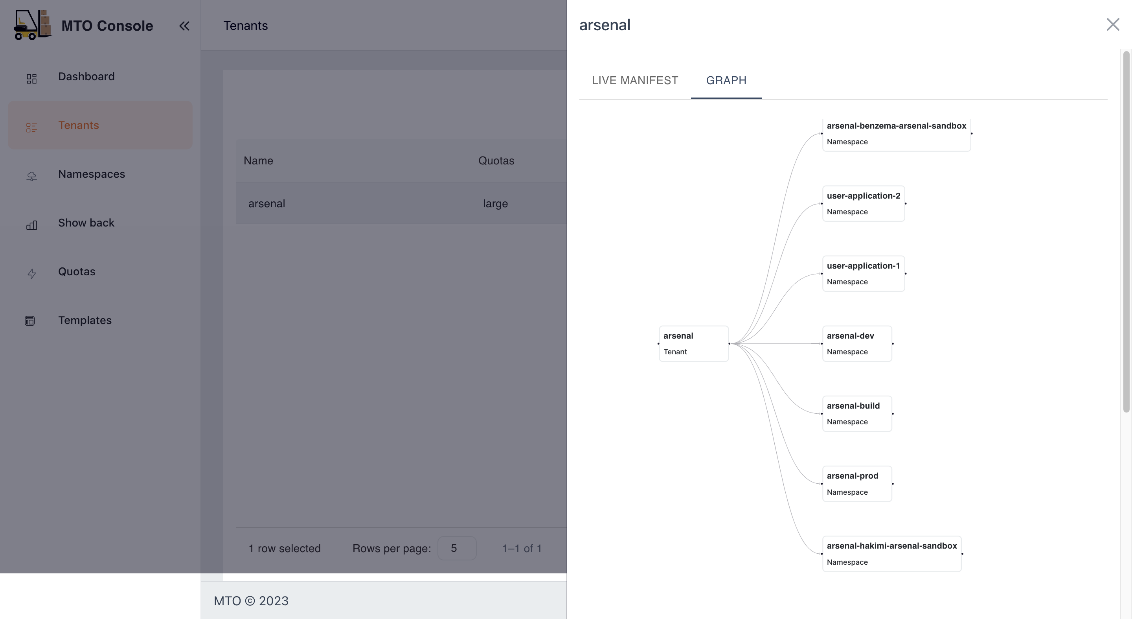Click the arsenal Tenant graph node

point(693,343)
